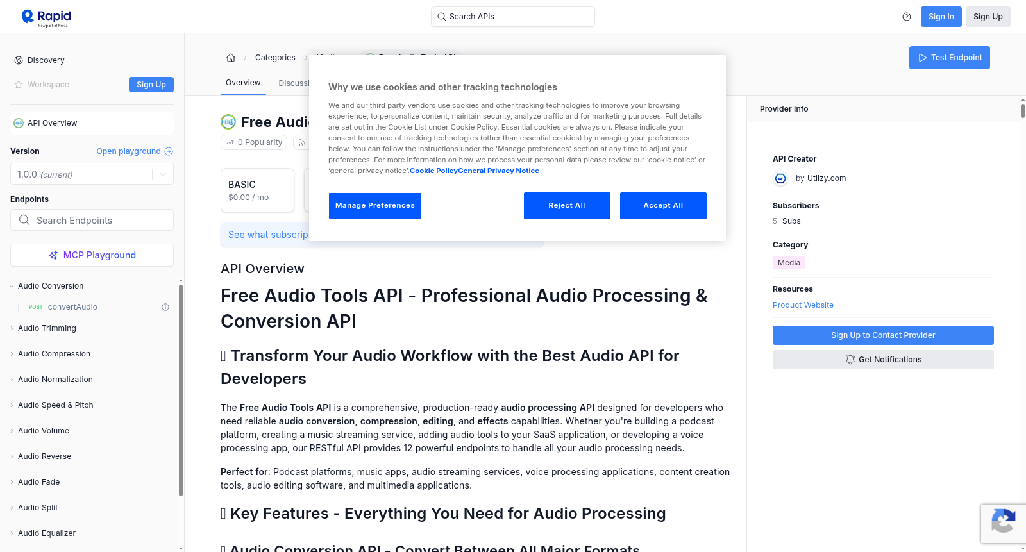
Task: Select the BASIC $0.00 plan card
Action: tap(257, 190)
